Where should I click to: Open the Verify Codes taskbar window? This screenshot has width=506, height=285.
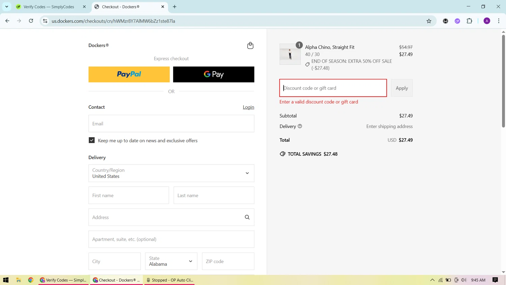pyautogui.click(x=64, y=280)
